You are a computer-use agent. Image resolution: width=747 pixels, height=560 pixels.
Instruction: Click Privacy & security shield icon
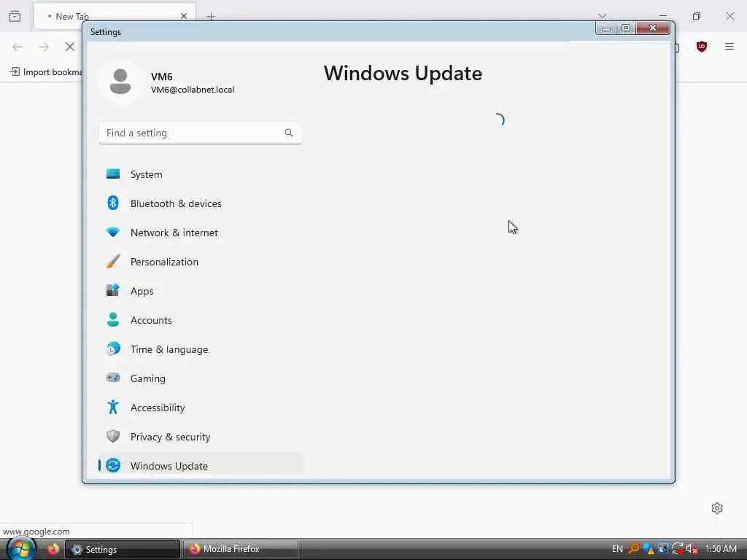[113, 436]
